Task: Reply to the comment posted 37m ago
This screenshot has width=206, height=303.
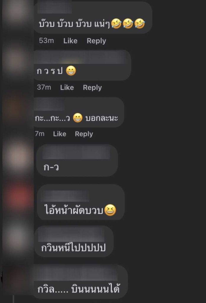Action: [92, 88]
